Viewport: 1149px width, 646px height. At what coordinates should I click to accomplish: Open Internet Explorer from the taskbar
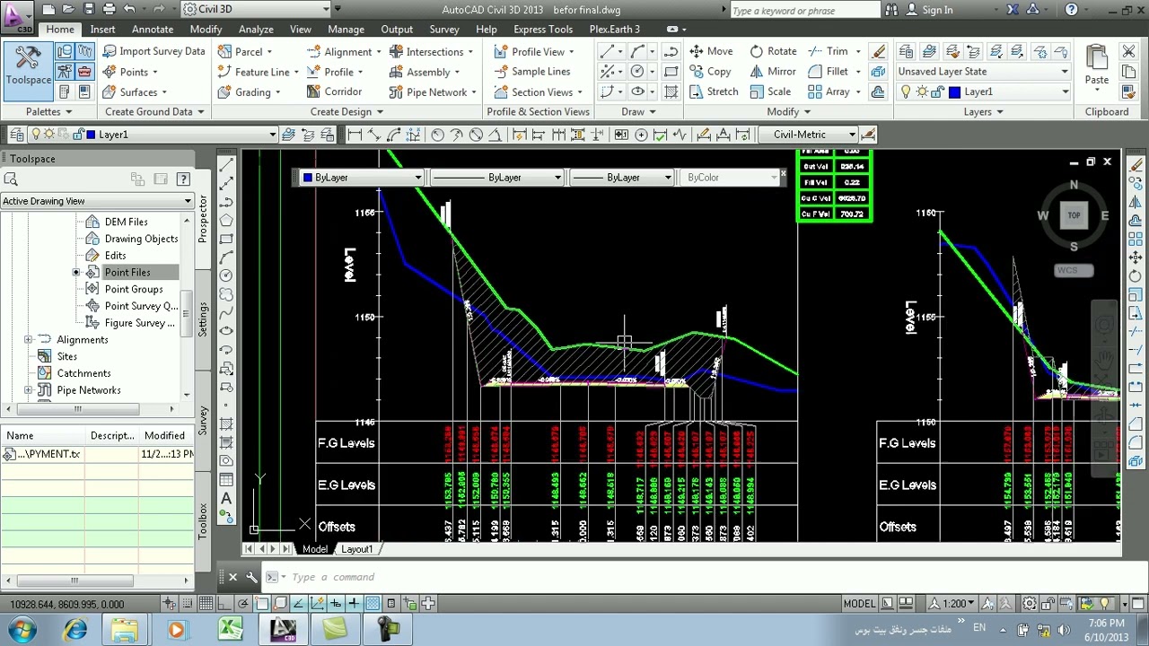coord(75,630)
